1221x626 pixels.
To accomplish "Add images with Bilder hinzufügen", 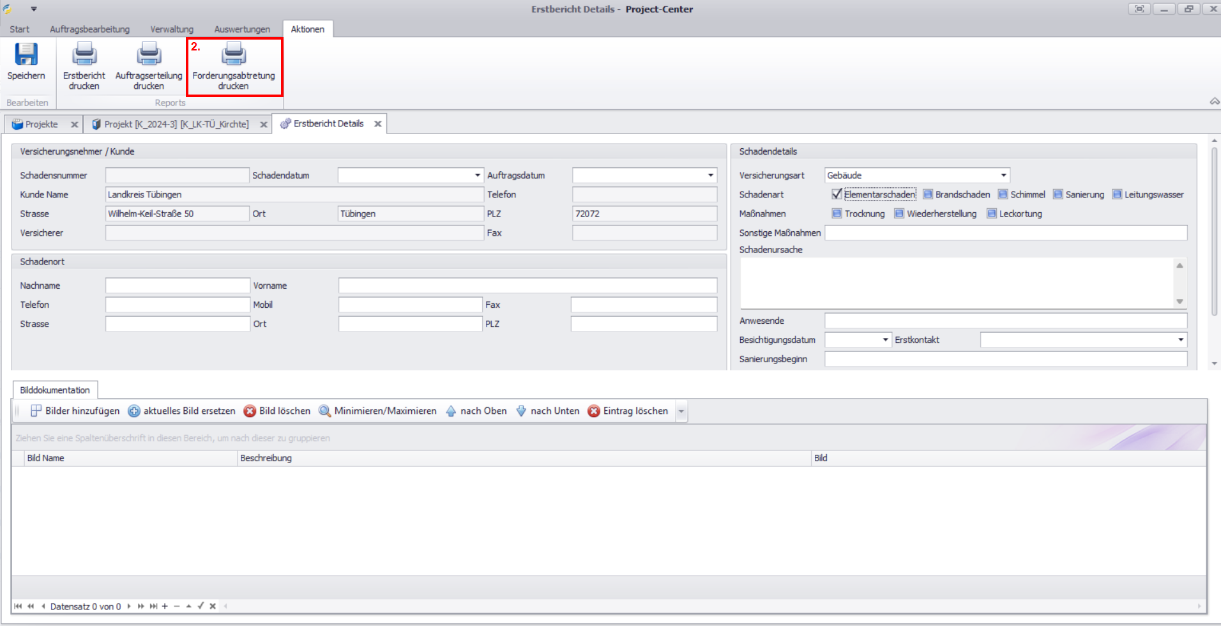I will click(x=75, y=411).
